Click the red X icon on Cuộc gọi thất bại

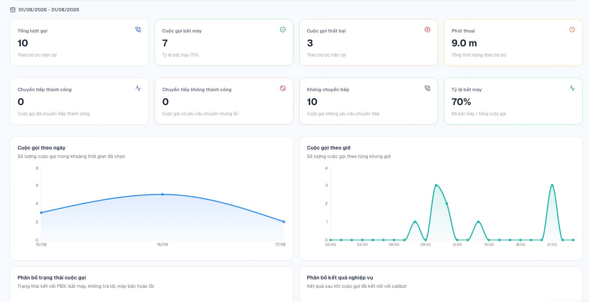point(427,30)
